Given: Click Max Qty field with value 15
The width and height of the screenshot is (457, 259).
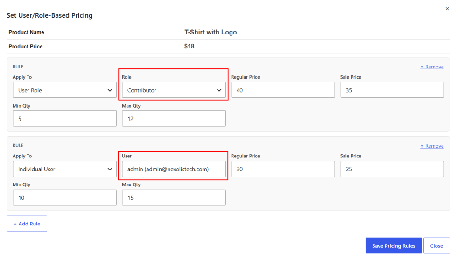Looking at the screenshot, I should 174,198.
